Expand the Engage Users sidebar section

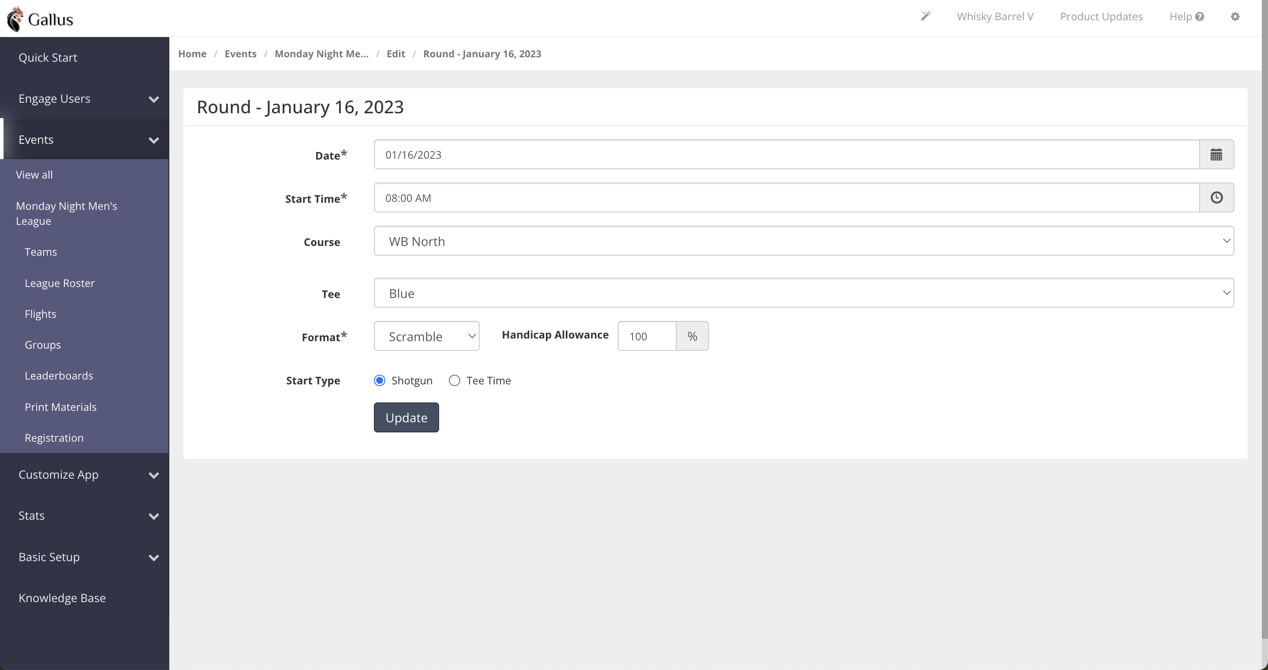point(85,98)
